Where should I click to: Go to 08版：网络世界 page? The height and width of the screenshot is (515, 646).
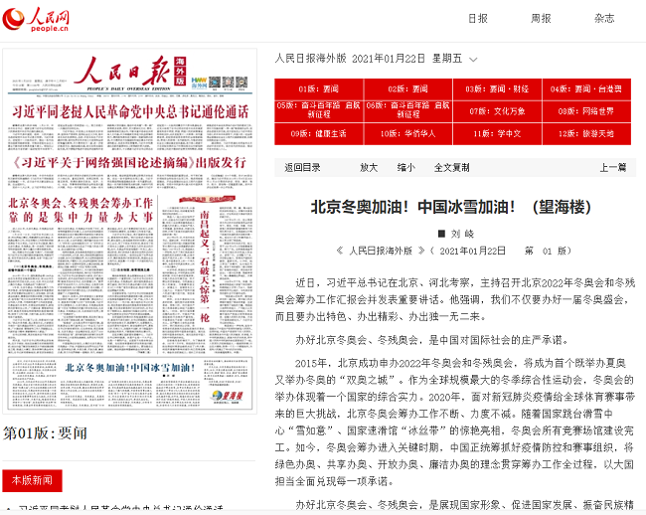point(586,111)
